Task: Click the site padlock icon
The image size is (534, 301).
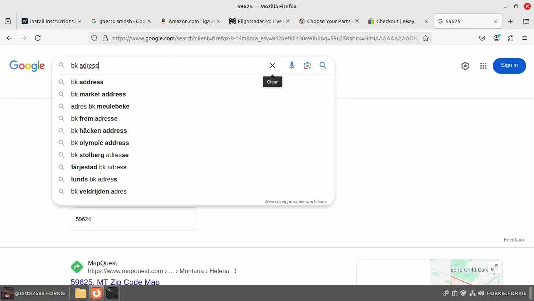Action: pyautogui.click(x=105, y=38)
